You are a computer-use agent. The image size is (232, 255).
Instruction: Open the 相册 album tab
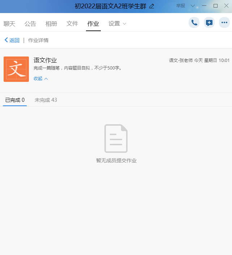(51, 24)
